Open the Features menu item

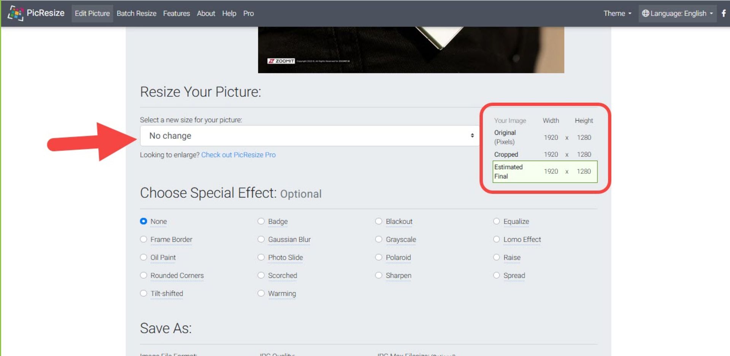(176, 13)
